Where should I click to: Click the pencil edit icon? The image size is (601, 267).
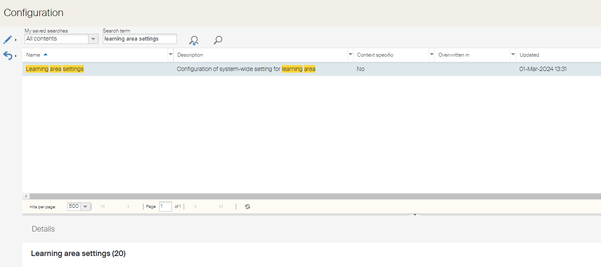(8, 40)
